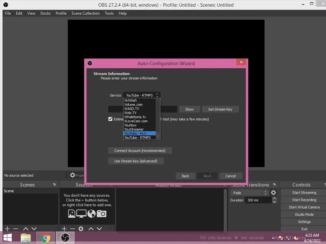Screen dimensions: 326x244
Task: Remove scene with the minus icon
Action: click(x=16, y=229)
